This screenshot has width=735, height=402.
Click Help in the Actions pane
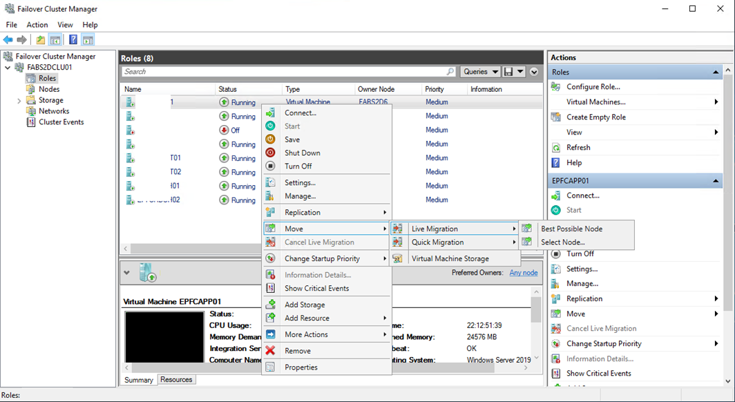[x=574, y=162]
